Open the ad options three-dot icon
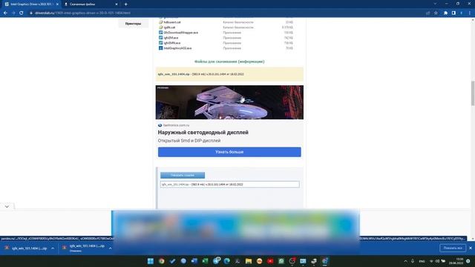The width and height of the screenshot is (475, 267). [x=300, y=90]
